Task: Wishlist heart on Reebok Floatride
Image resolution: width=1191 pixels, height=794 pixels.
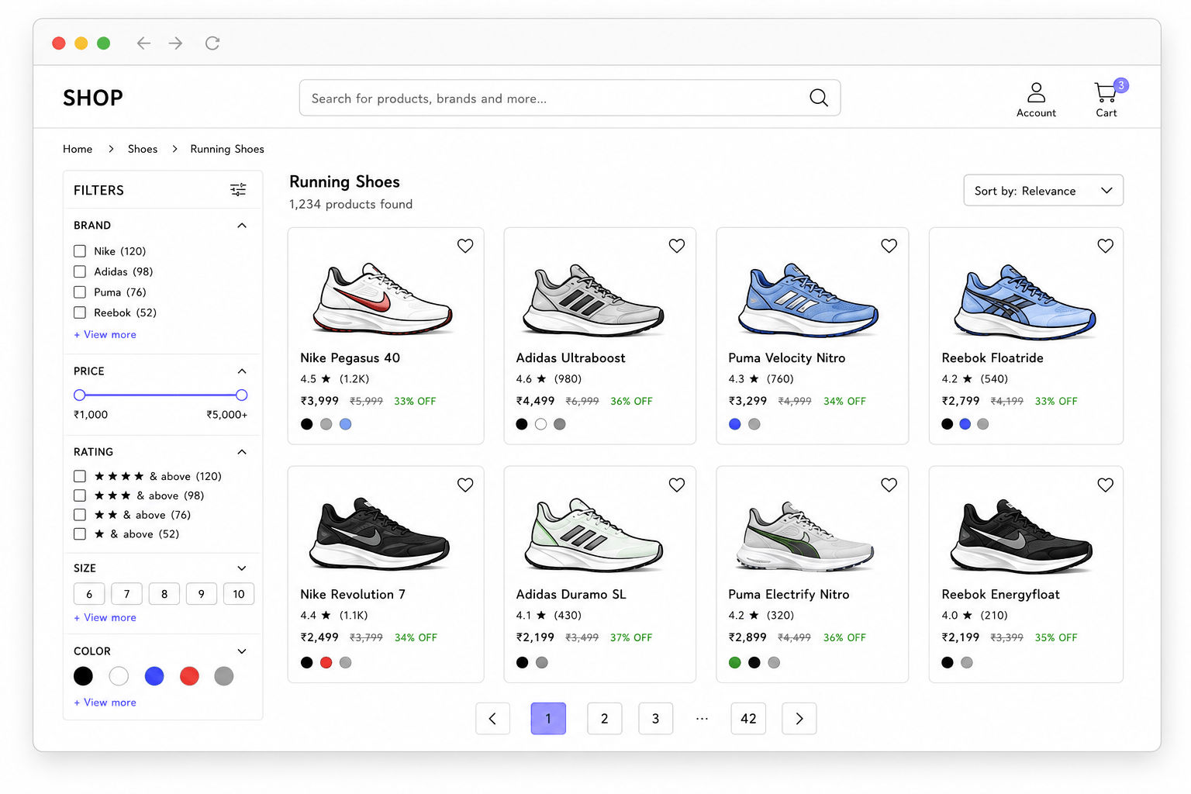Action: 1106,246
